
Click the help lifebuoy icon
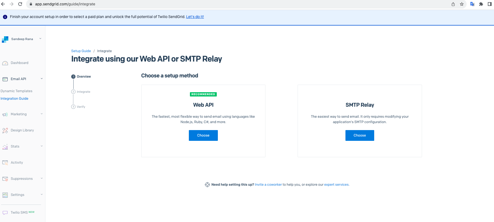pos(207,185)
